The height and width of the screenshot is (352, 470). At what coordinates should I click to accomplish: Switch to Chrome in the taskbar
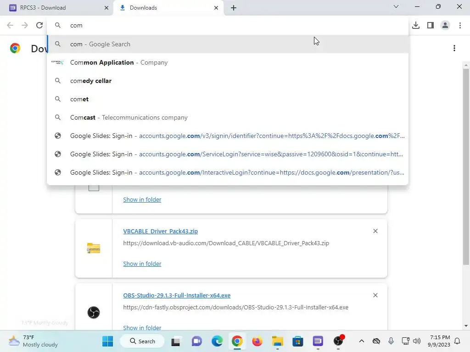(x=237, y=341)
